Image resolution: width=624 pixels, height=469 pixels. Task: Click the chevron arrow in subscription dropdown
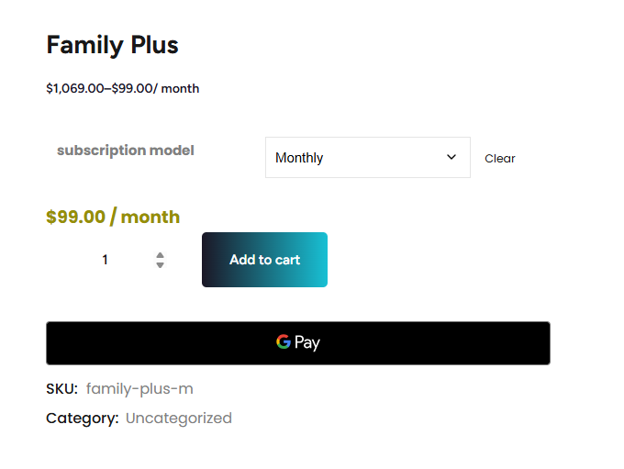(451, 157)
